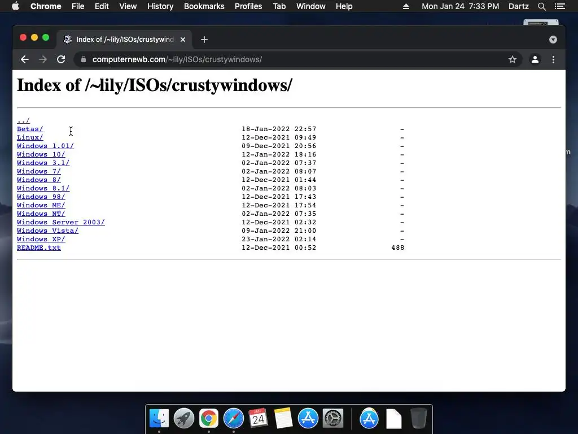Open the Betas/ directory link
The height and width of the screenshot is (434, 578).
[x=30, y=129]
